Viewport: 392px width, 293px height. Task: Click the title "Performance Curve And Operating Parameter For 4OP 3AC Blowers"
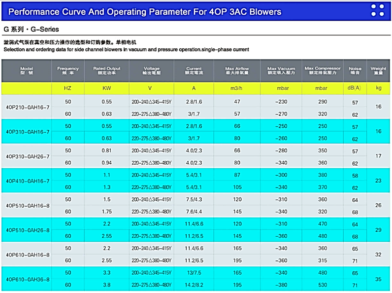click(x=145, y=12)
